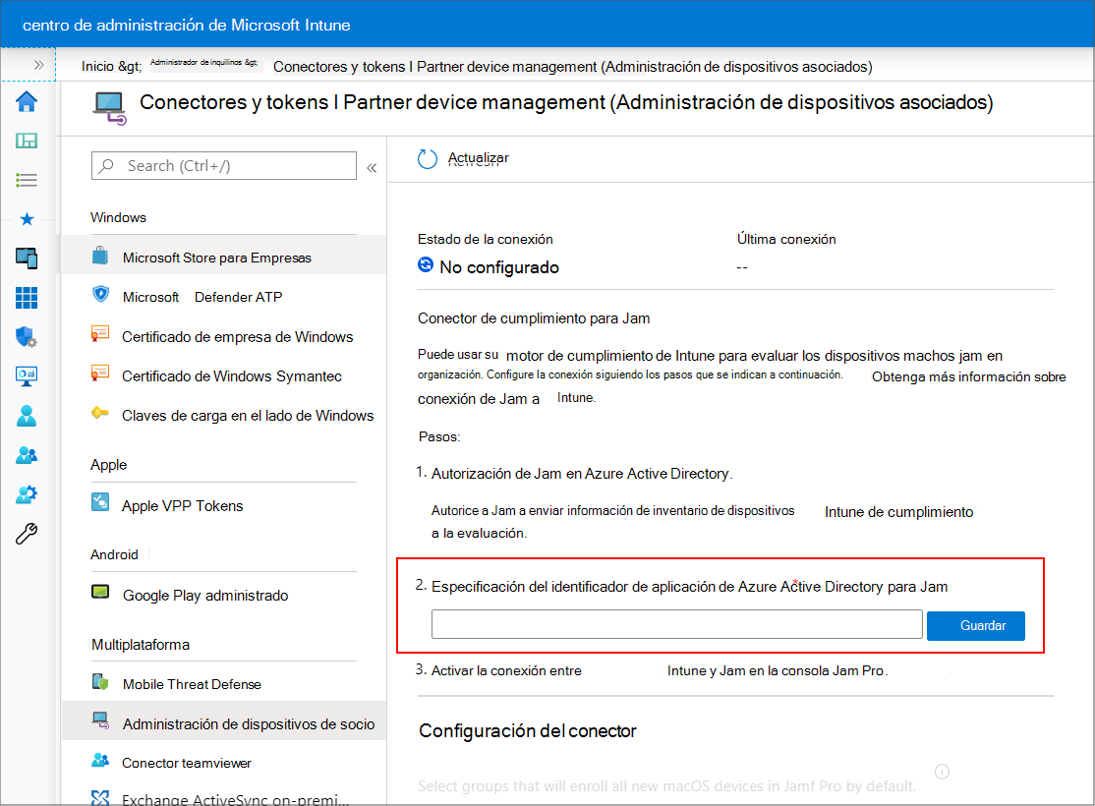This screenshot has height=806, width=1095.
Task: Open the Informes (Reports) monitor icon
Action: (x=27, y=377)
